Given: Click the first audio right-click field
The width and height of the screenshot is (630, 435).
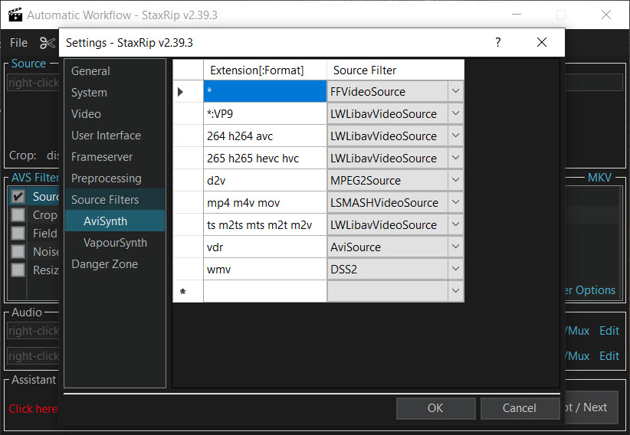Looking at the screenshot, I should click(x=33, y=331).
